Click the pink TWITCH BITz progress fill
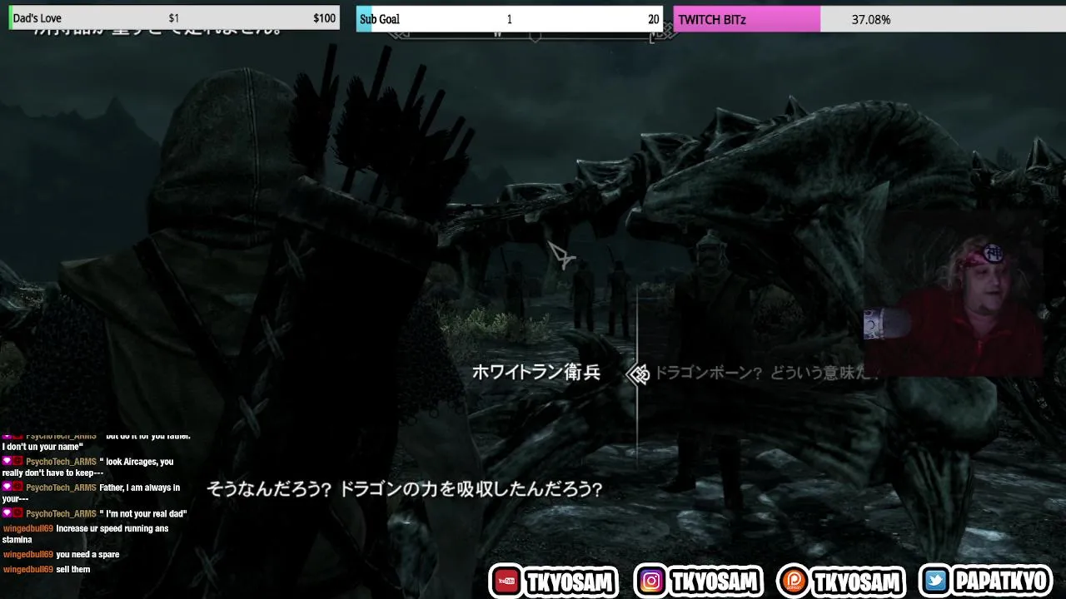Viewport: 1066px width, 599px height. [747, 18]
